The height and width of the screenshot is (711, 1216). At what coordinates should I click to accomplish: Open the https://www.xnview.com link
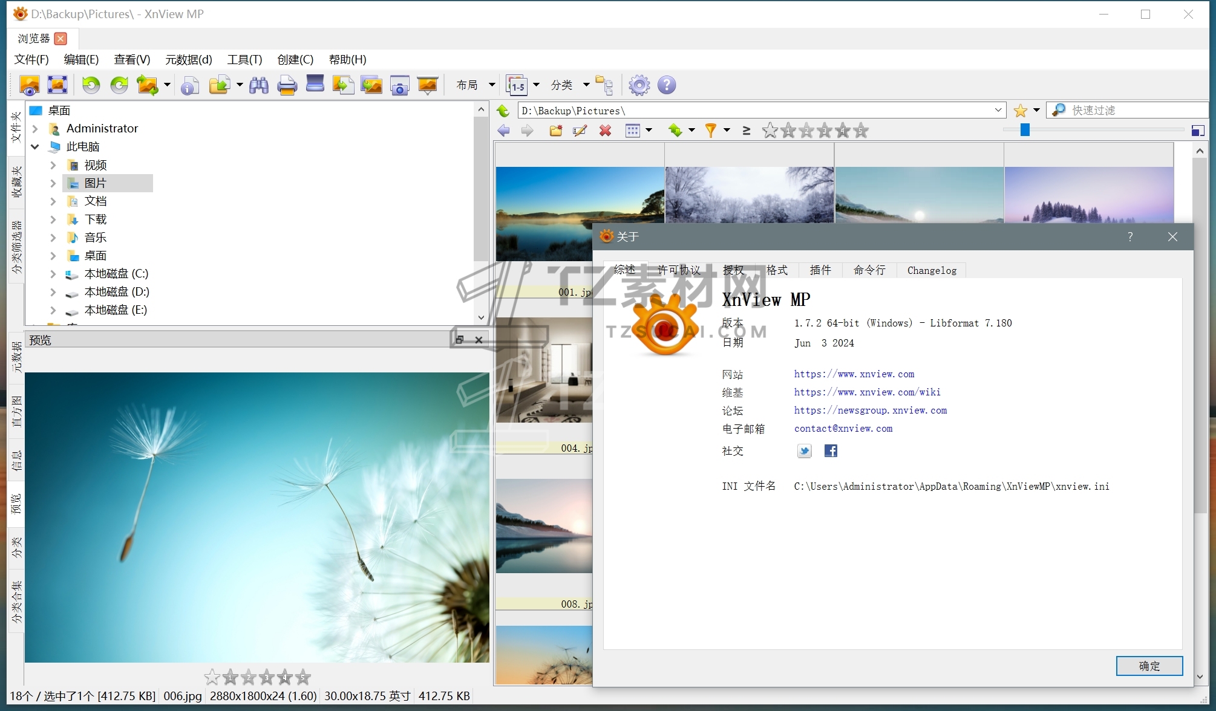tap(854, 374)
